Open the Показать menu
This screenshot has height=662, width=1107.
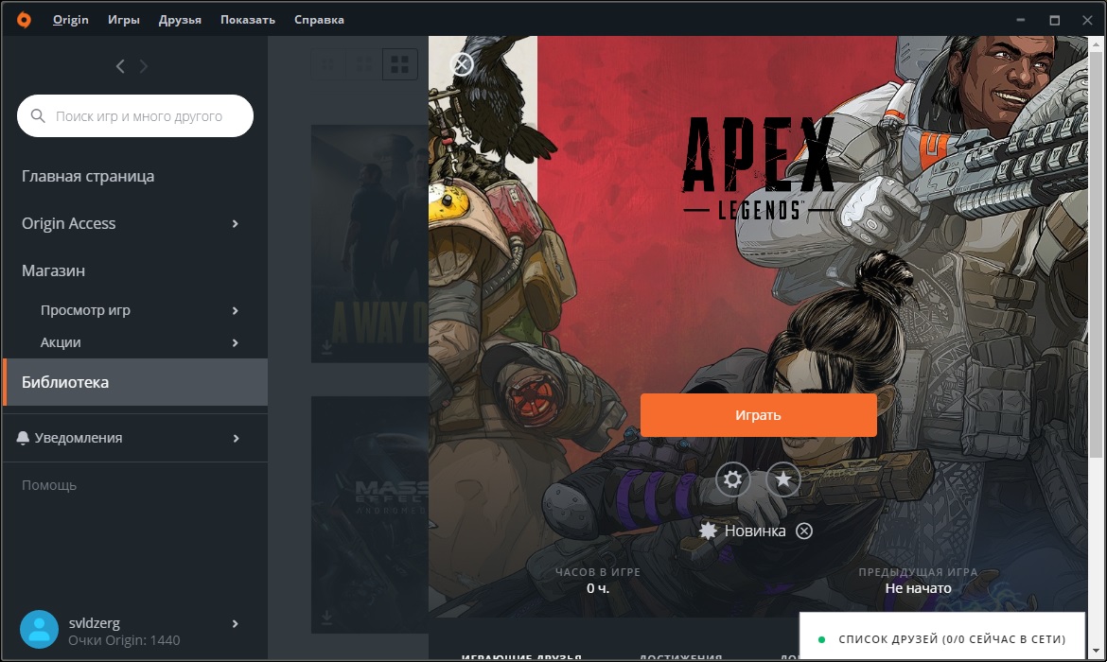(248, 20)
